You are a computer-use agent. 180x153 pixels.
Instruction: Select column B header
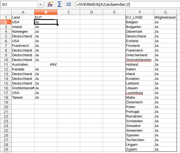click(46, 12)
